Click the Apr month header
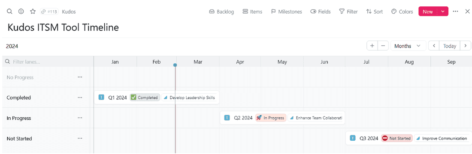This screenshot has height=154, width=472. click(x=240, y=62)
